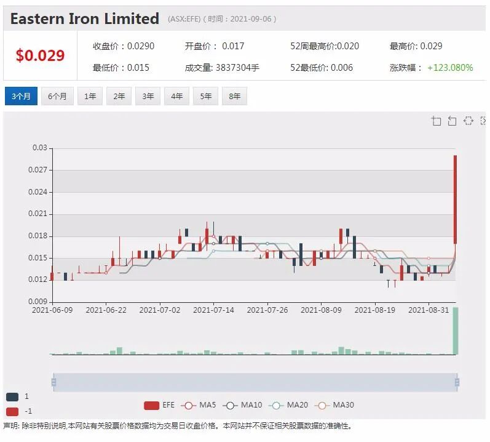Click the 0.021 y-axis label
This screenshot has width=490, height=442.
(38, 214)
